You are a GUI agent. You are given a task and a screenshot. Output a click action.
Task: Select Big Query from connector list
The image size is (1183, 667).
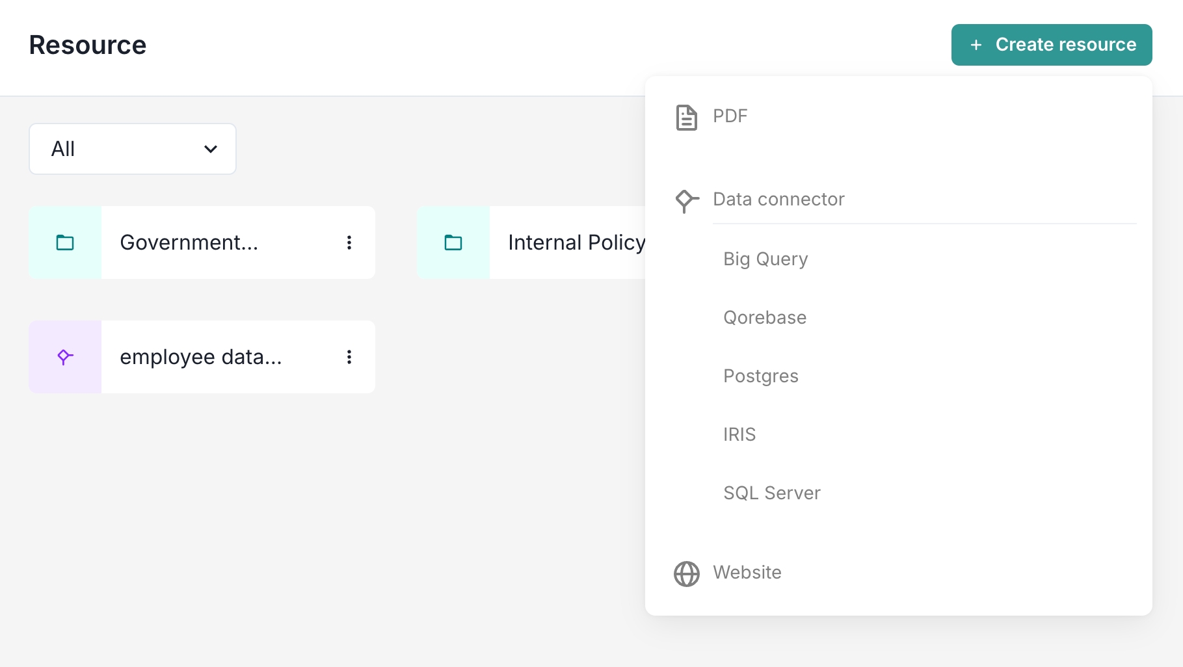pos(765,259)
